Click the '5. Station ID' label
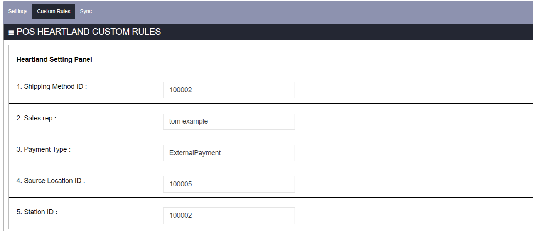Image resolution: width=533 pixels, height=244 pixels. point(37,212)
